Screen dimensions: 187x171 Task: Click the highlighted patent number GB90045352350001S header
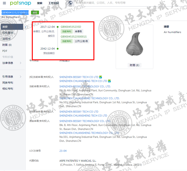tap(15, 12)
